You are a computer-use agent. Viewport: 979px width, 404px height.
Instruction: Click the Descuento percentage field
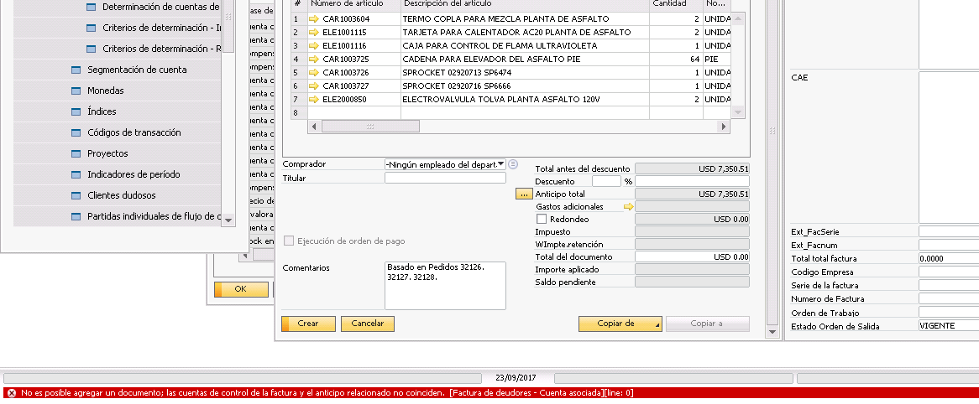(606, 181)
